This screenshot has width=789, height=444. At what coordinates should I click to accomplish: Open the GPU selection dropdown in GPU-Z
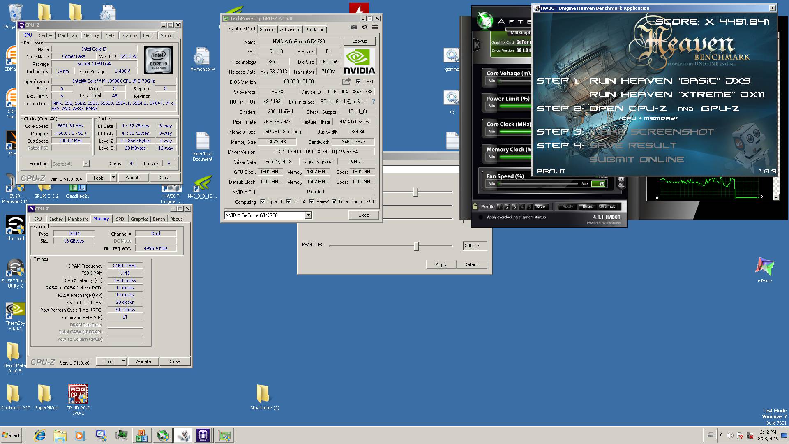point(308,215)
